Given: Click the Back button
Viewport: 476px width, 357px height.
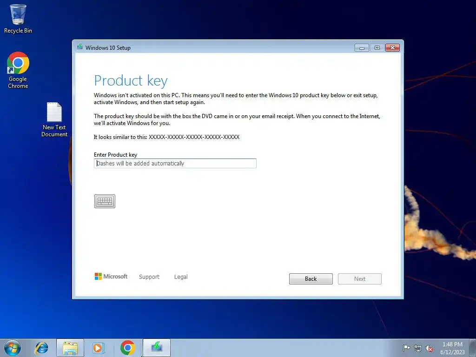Looking at the screenshot, I should coord(311,279).
